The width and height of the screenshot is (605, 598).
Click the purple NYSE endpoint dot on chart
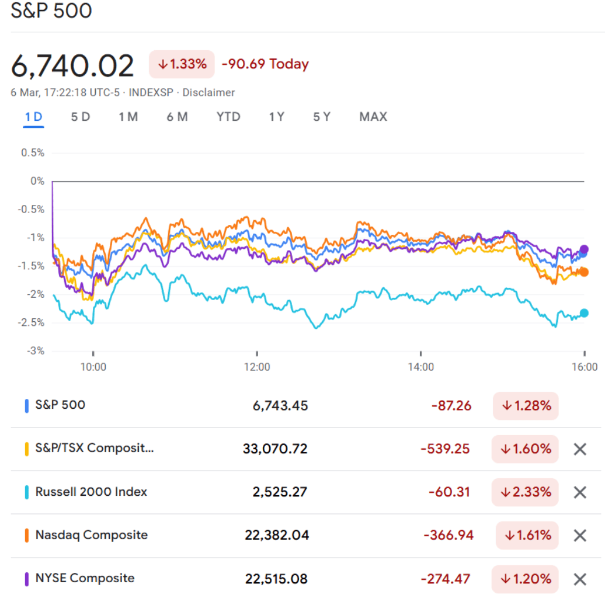[584, 249]
